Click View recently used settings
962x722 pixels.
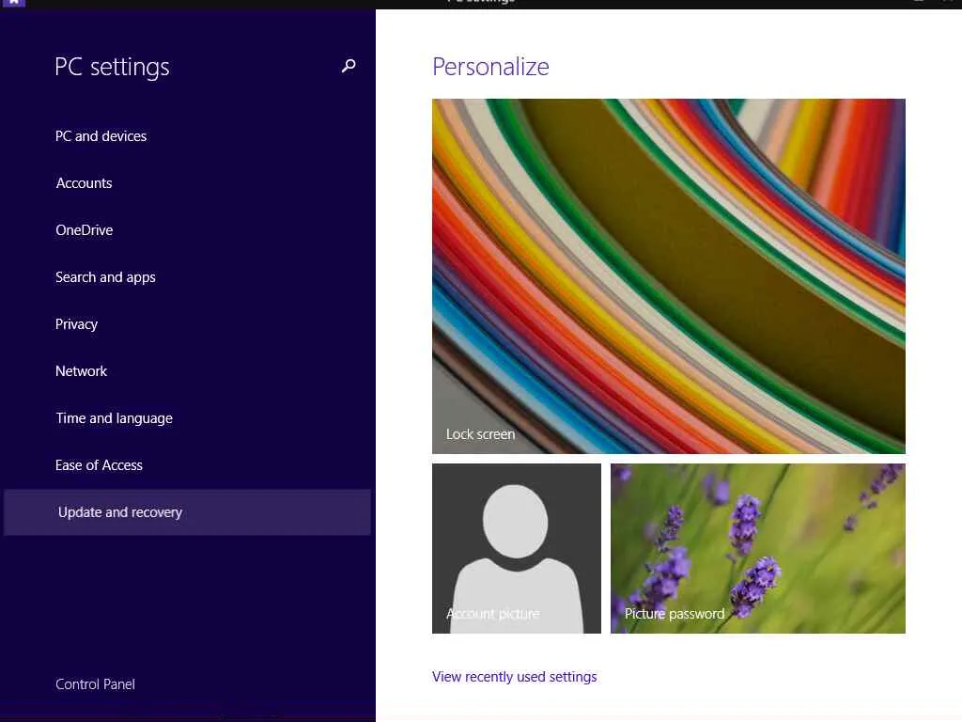point(514,677)
